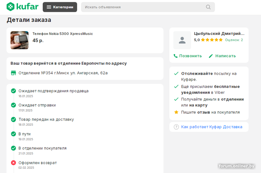This screenshot has height=173, width=261.
Task: Click the question mark help icon
Action: click(176, 127)
